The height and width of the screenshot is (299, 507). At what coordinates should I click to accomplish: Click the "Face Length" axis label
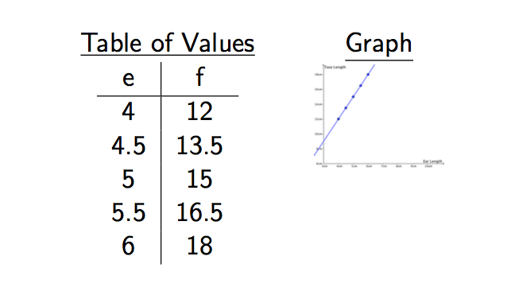tap(335, 68)
